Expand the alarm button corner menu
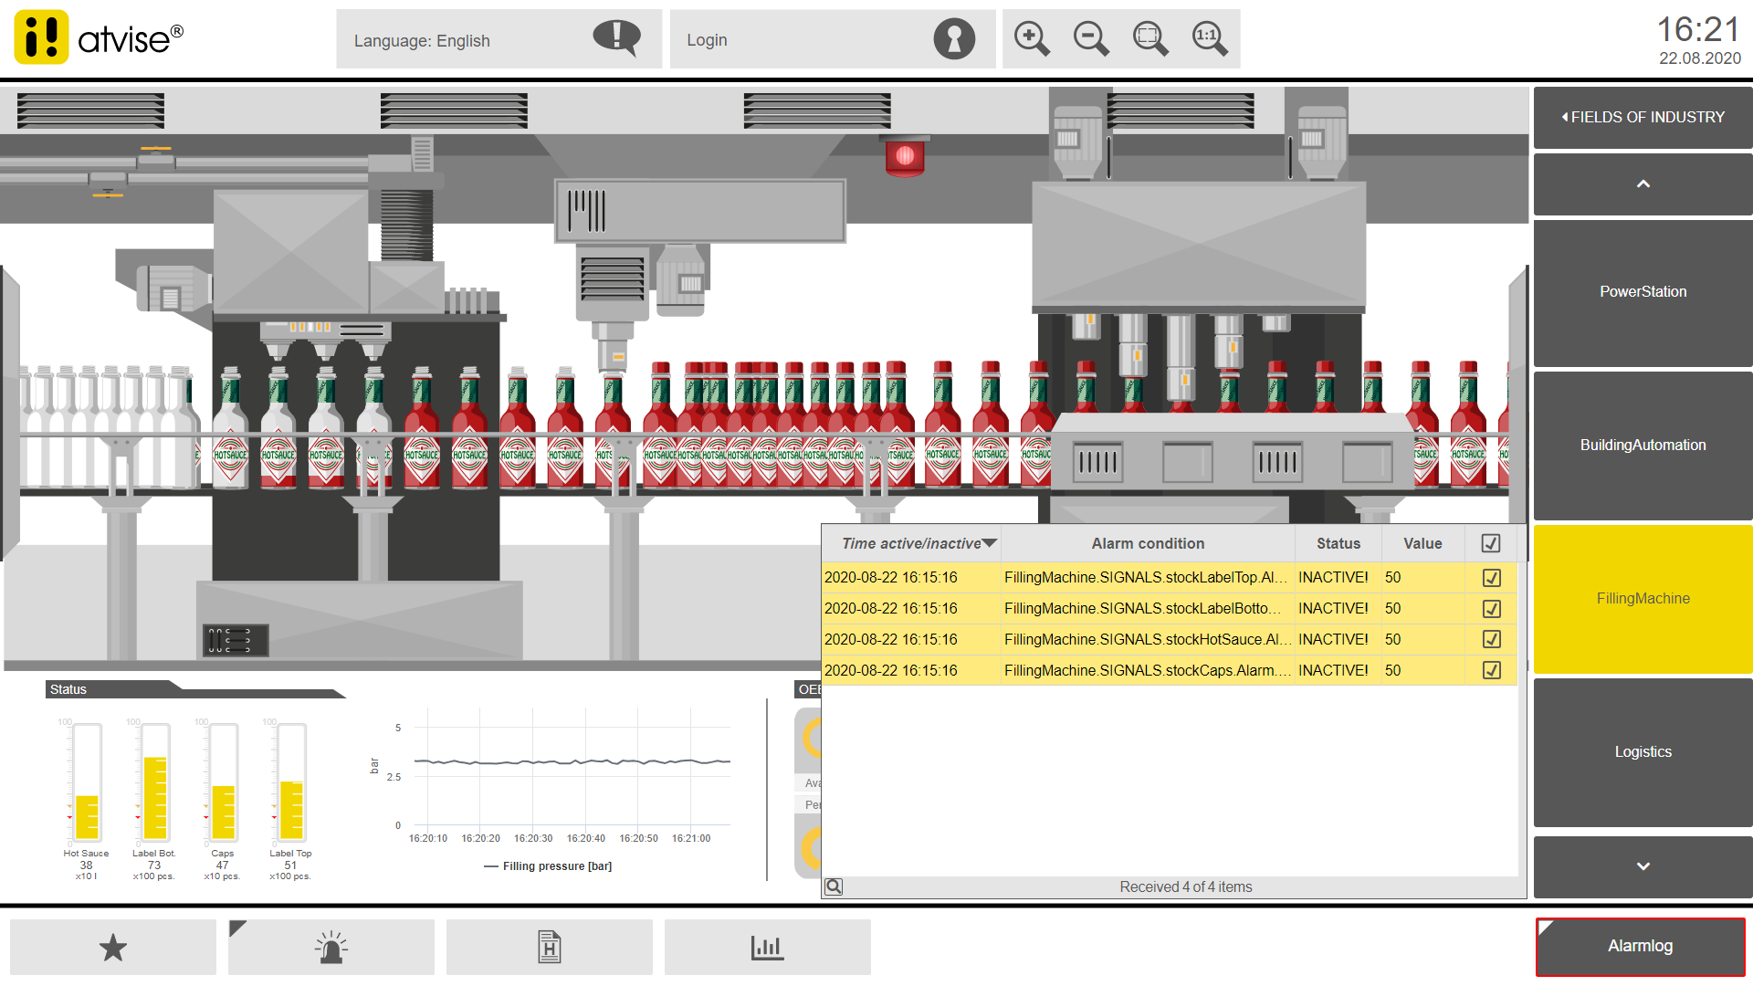 (237, 928)
